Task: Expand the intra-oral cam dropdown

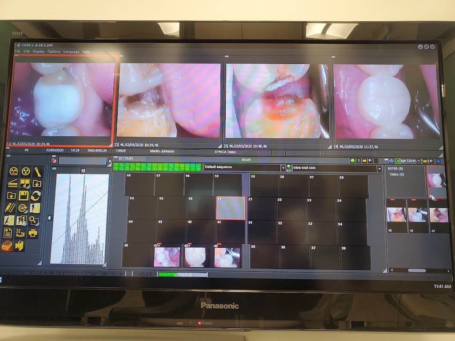Action: [x=379, y=169]
